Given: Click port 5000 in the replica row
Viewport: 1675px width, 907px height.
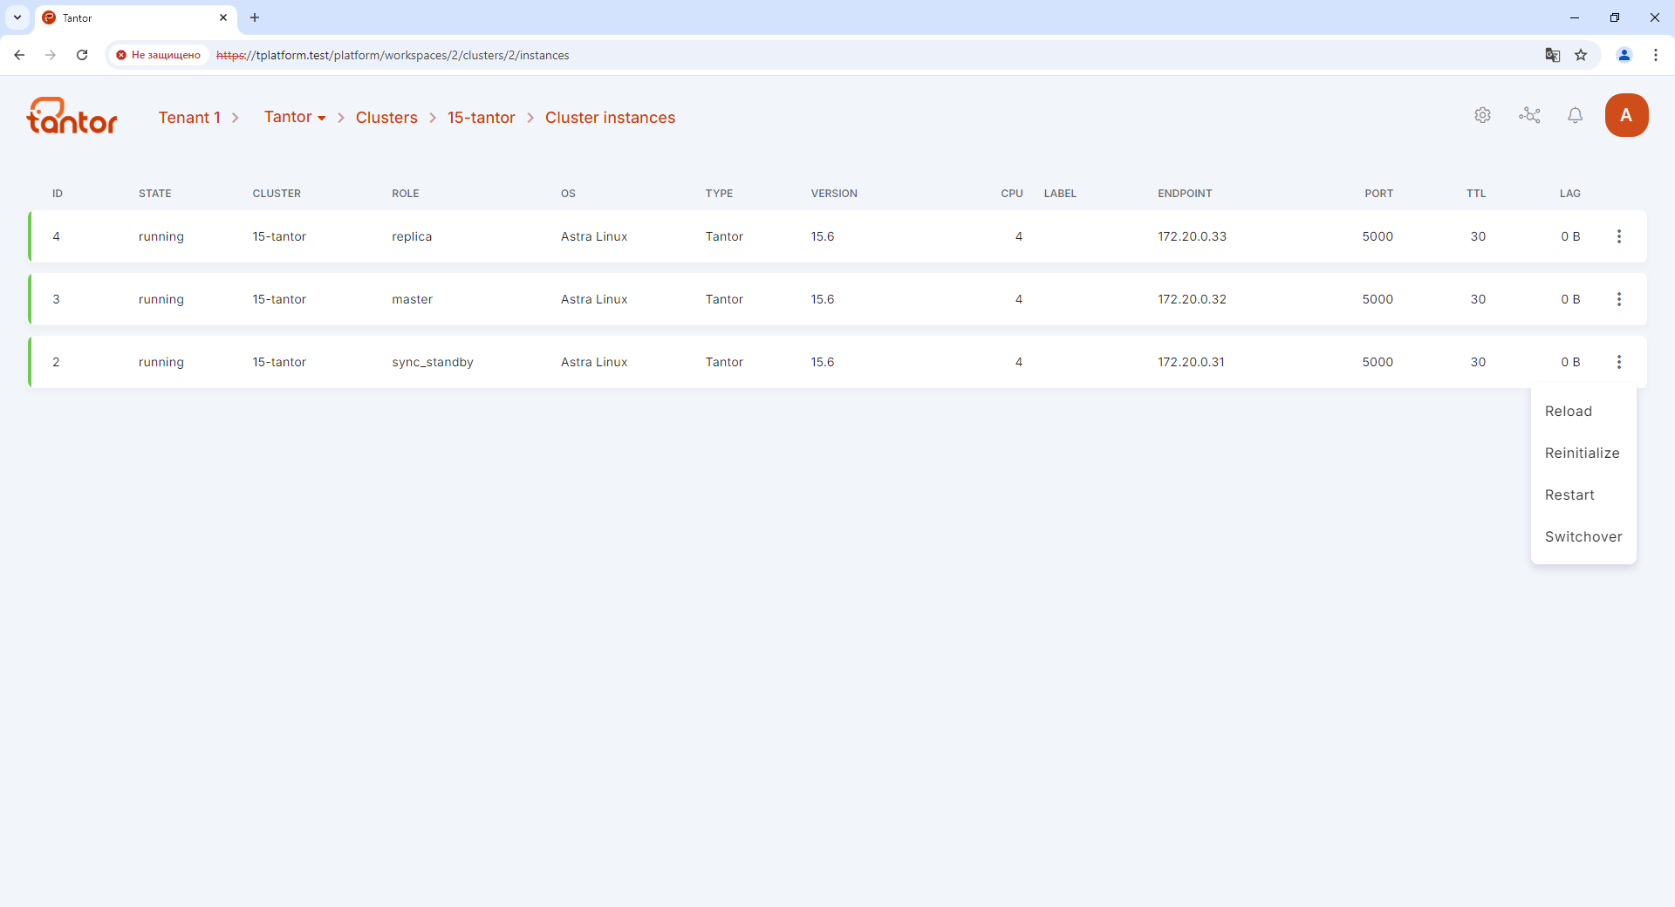Looking at the screenshot, I should pos(1378,236).
